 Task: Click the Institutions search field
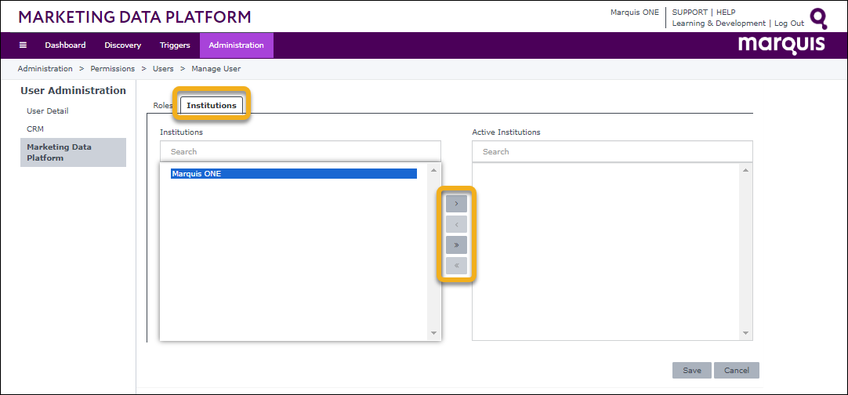(300, 151)
